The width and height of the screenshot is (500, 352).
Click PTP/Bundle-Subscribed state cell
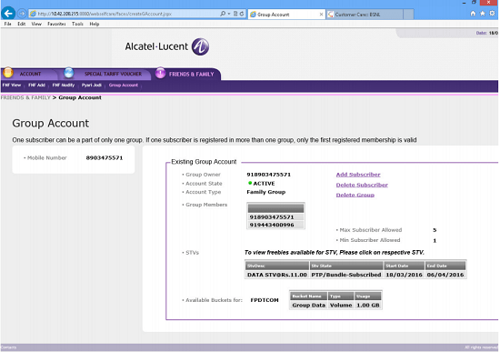(x=346, y=275)
